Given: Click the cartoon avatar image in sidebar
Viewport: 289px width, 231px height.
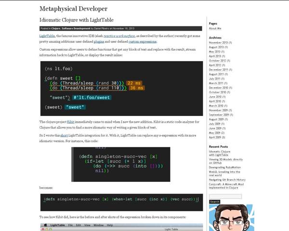Looking at the screenshot, I should (231, 218).
